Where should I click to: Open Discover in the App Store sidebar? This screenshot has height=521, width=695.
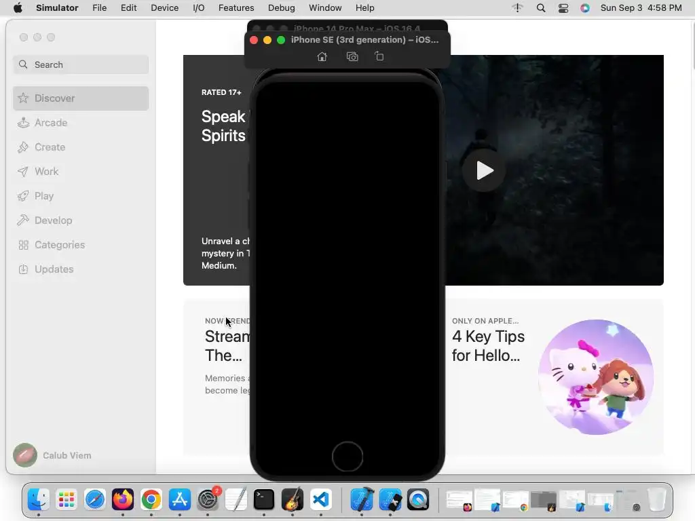(x=81, y=98)
